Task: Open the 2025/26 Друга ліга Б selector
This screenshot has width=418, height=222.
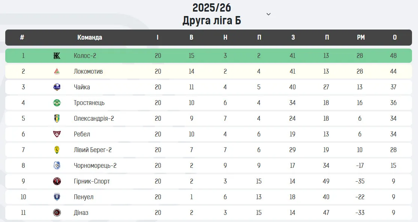Action: pyautogui.click(x=212, y=14)
